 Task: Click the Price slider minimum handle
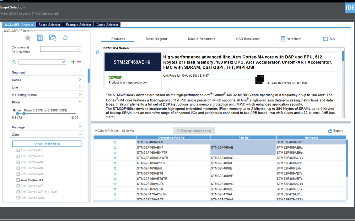pyautogui.click(x=17, y=114)
